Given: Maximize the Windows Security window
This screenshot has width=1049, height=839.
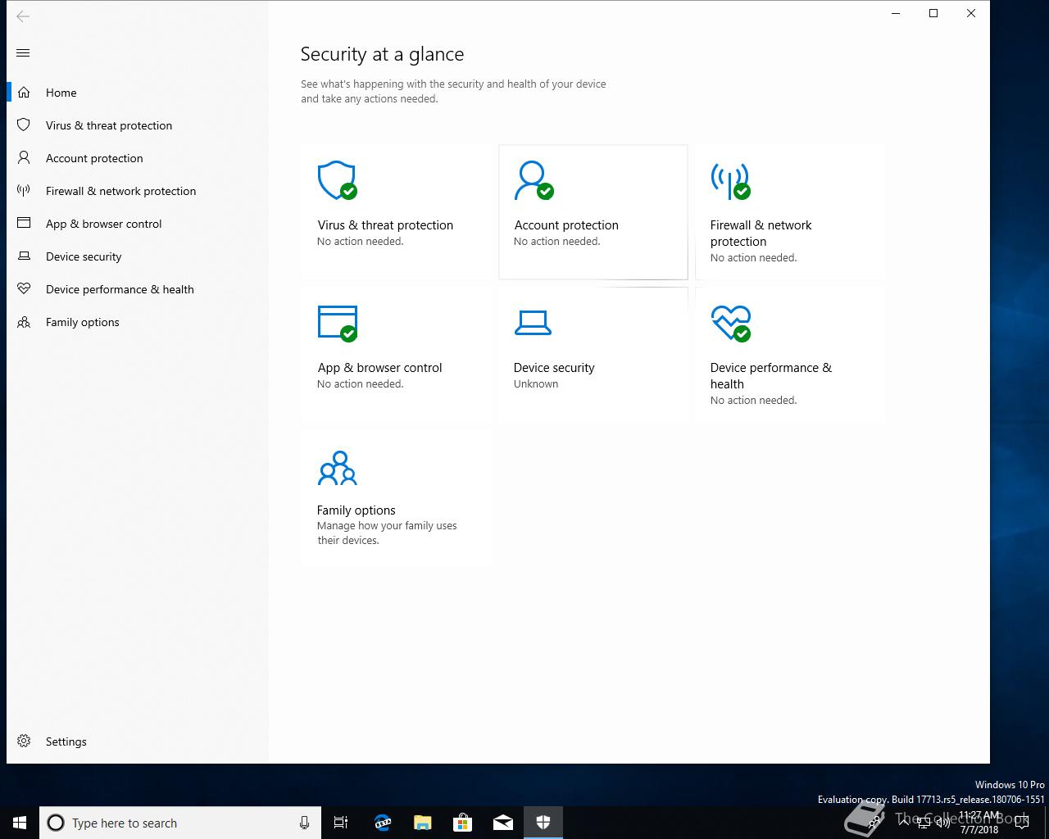Looking at the screenshot, I should pos(933,13).
